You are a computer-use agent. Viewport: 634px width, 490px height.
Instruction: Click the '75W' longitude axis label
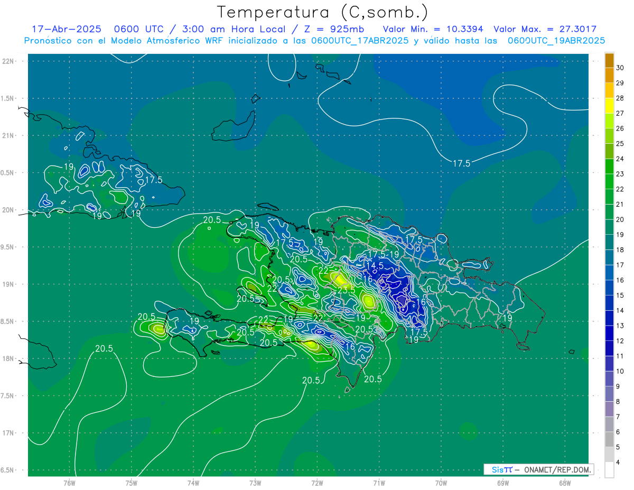tap(132, 483)
